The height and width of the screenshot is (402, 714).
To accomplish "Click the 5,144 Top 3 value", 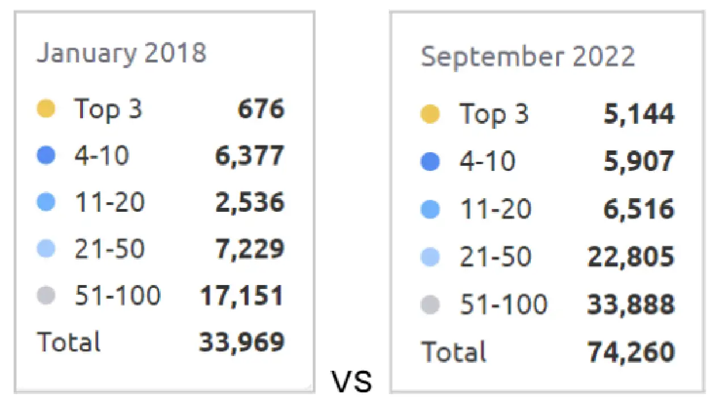I will point(638,114).
